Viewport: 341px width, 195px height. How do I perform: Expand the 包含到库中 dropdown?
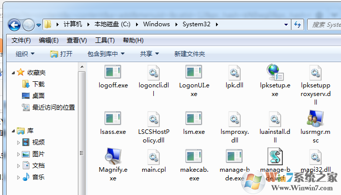tap(106, 54)
